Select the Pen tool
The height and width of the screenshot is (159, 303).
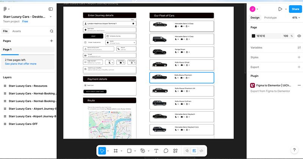pyautogui.click(x=142, y=151)
